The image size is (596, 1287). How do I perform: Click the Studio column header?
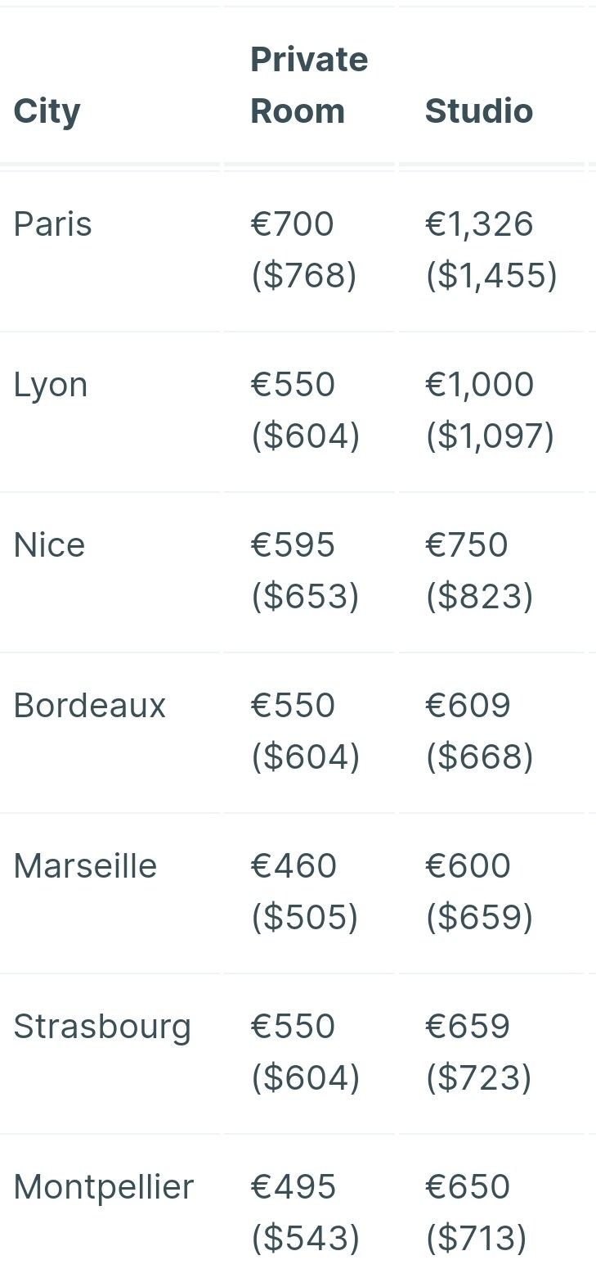[479, 111]
